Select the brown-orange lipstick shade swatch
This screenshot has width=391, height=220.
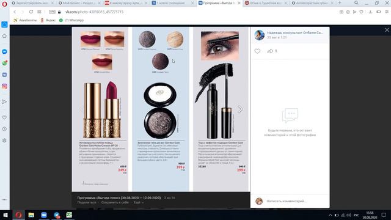(114, 39)
